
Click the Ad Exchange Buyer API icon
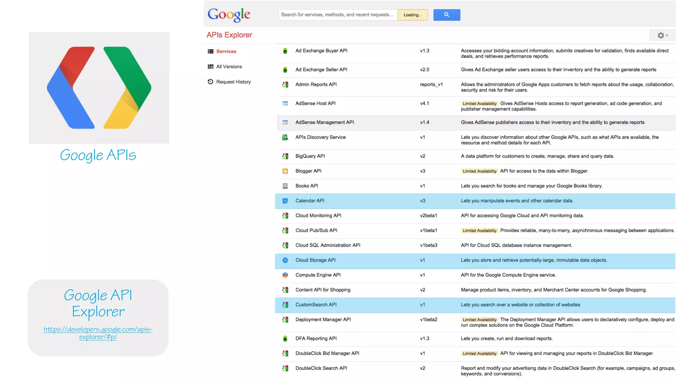(285, 51)
